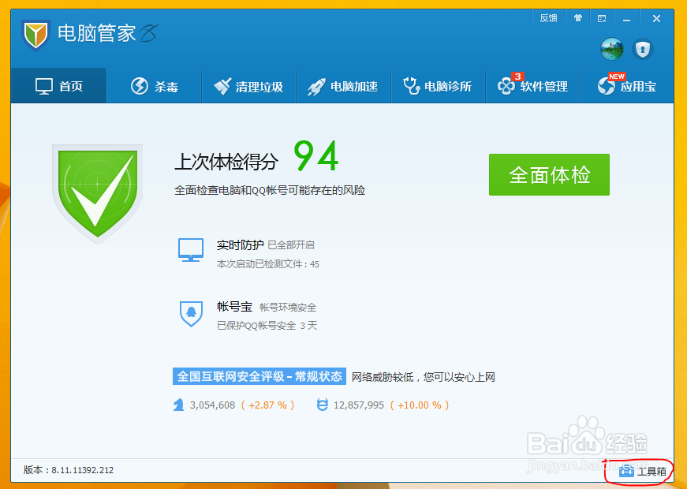This screenshot has height=489, width=687.
Task: Open the 工具箱 toolbox
Action: coord(643,472)
